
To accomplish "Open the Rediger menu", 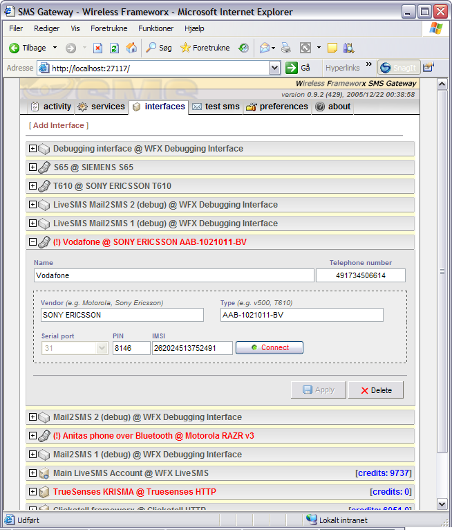I will [x=46, y=28].
